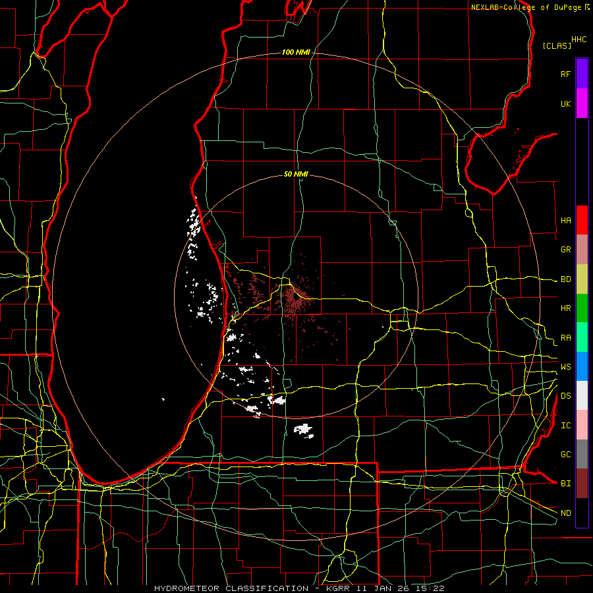Click the RF legend label
Screen dimensions: 593x593
(565, 74)
